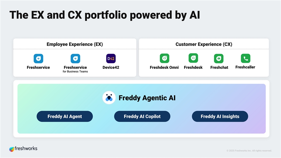Viewport: 281px width, 158px height.
Task: Select the Freshservice for Business Teams icon
Action: [76, 59]
